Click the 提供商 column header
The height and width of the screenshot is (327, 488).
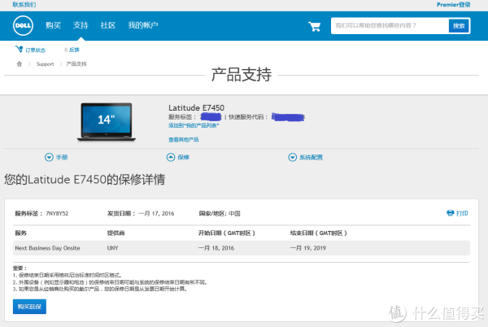[x=115, y=233]
